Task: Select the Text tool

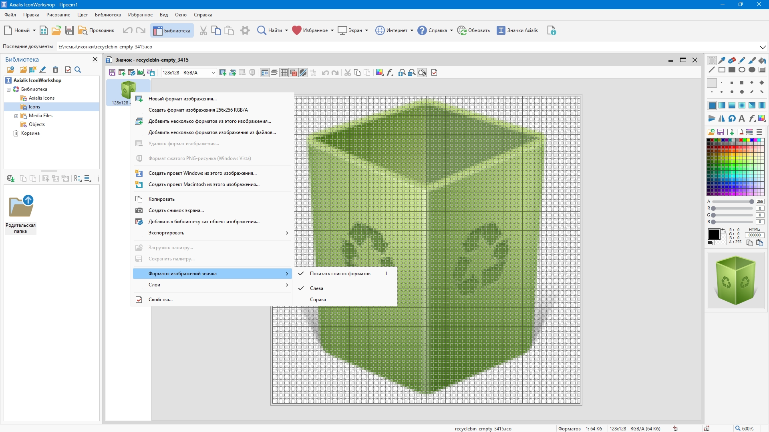Action: pyautogui.click(x=742, y=118)
